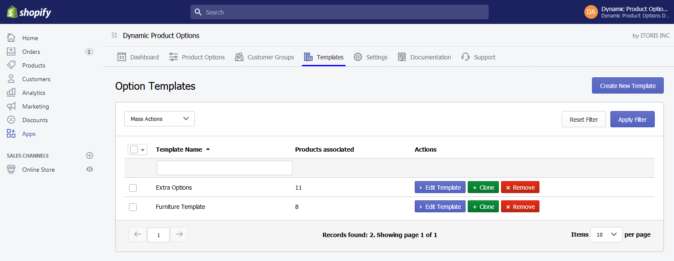The image size is (674, 261).
Task: Select the Templates tab
Action: tap(324, 57)
